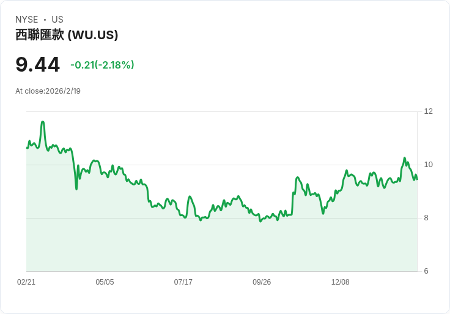This screenshot has width=450, height=314.
Task: Click the WU.US stock title
Action: (67, 35)
